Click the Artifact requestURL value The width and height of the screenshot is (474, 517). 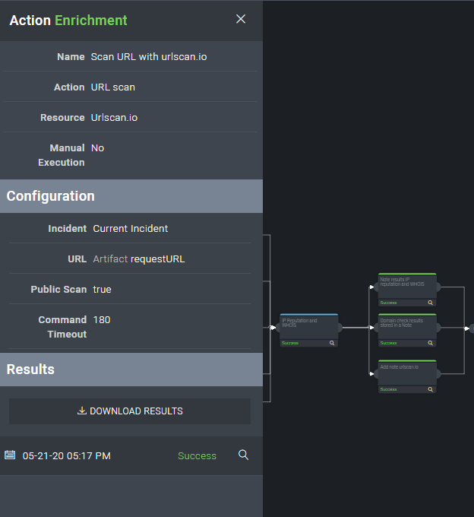[138, 259]
